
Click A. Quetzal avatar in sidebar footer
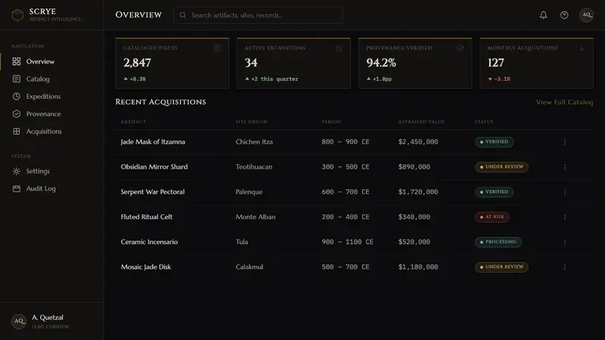point(18,321)
